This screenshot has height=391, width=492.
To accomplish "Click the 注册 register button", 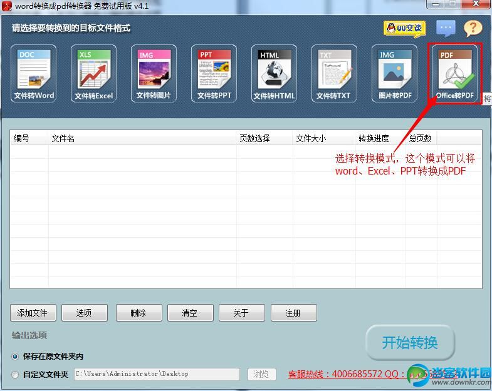I will tap(294, 313).
